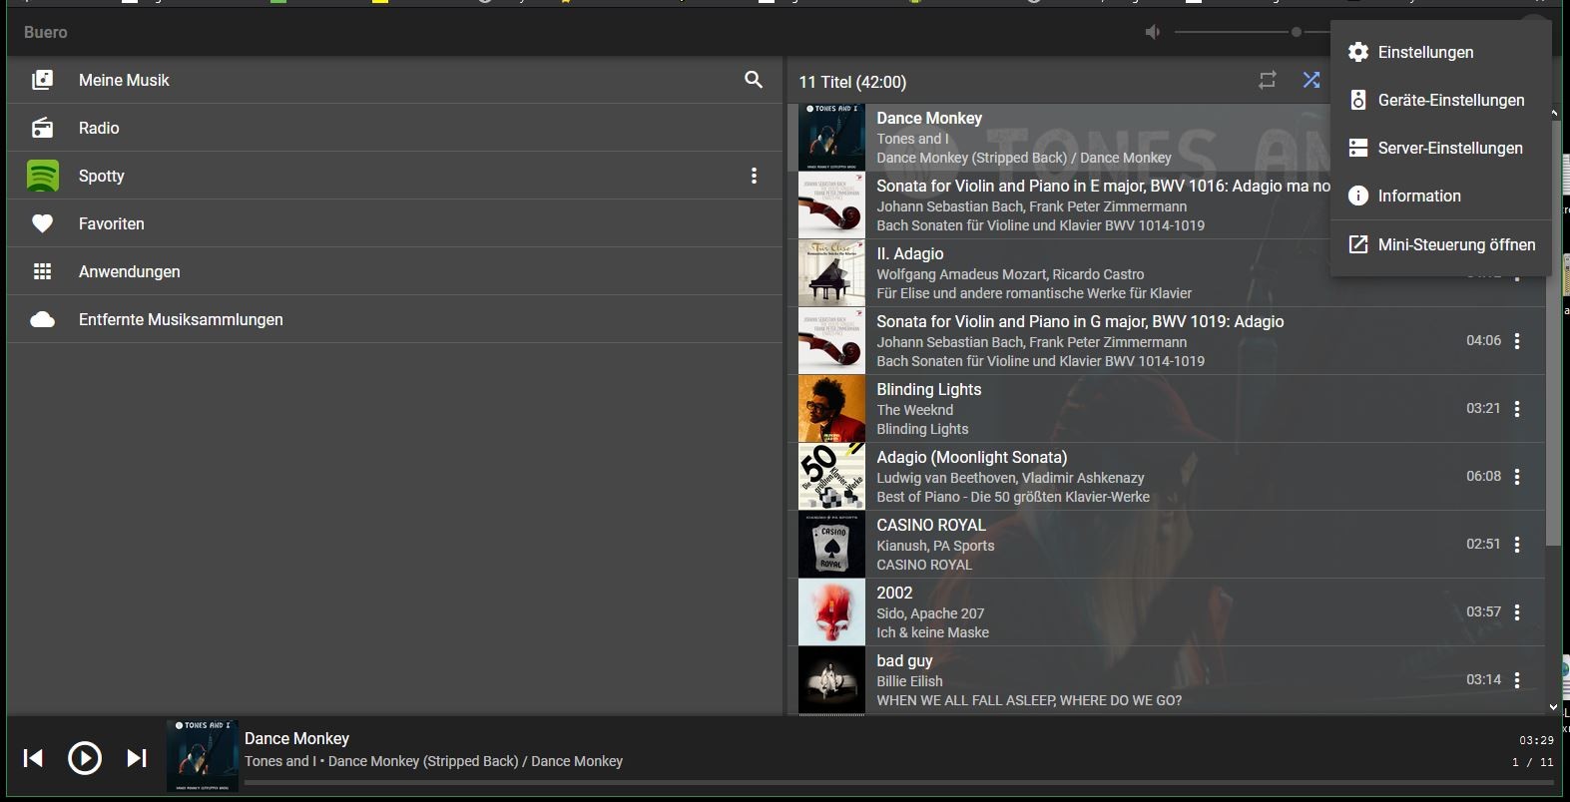The height and width of the screenshot is (802, 1570).
Task: Toggle repeat mode for the queue
Action: click(x=1268, y=81)
